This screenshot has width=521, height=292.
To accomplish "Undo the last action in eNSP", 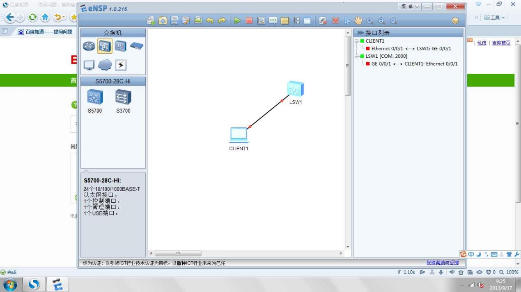I will click(210, 20).
